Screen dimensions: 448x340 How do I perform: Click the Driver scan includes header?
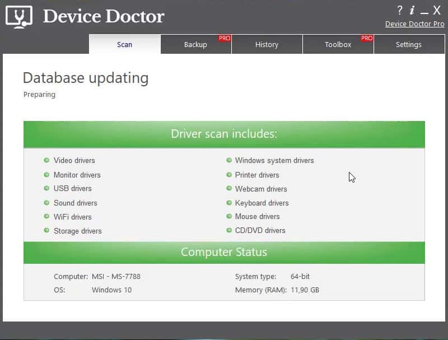click(225, 134)
